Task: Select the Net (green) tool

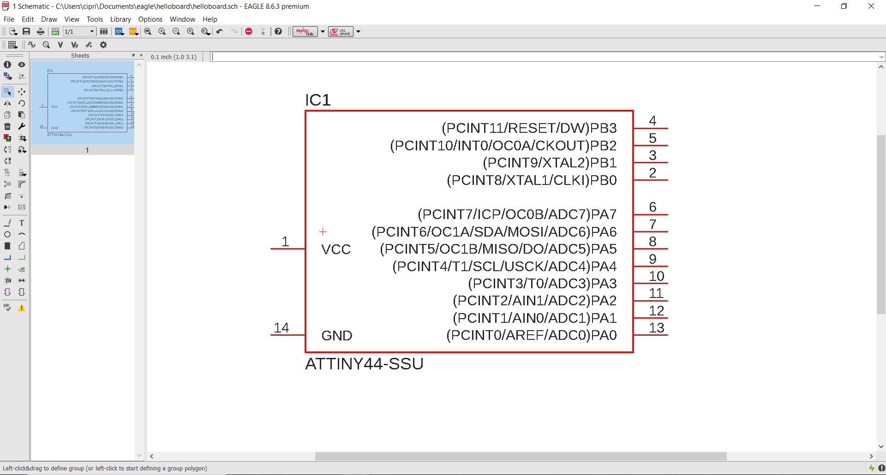Action: pyautogui.click(x=21, y=257)
